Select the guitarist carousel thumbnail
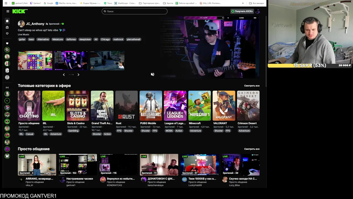 coord(71,61)
